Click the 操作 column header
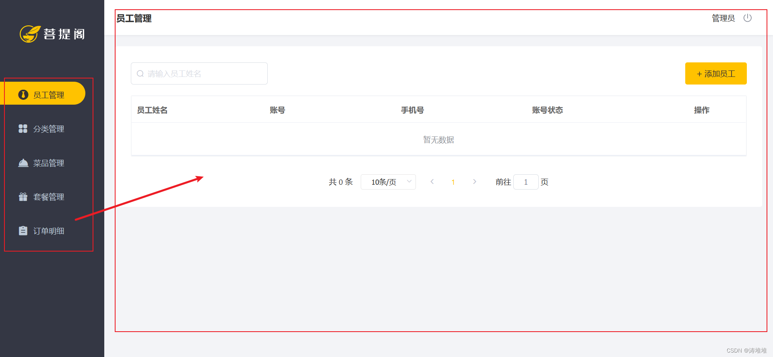 click(x=702, y=110)
